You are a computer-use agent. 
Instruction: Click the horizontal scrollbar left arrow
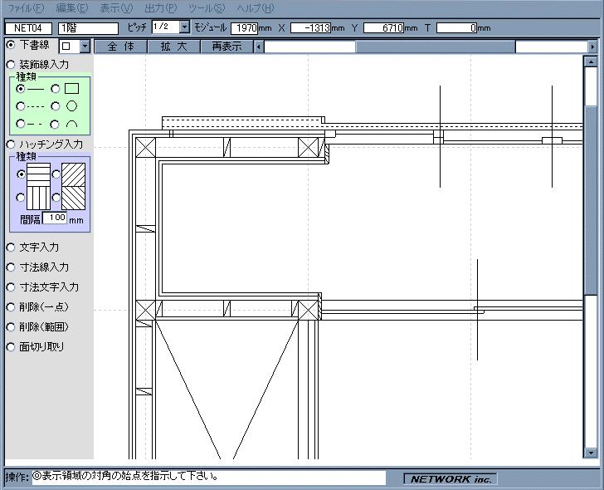pyautogui.click(x=258, y=47)
